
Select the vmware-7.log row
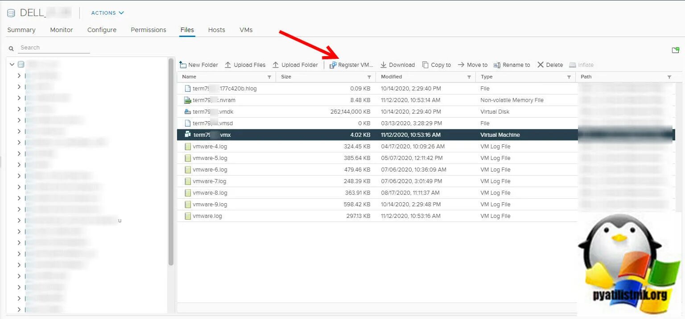[x=377, y=181]
